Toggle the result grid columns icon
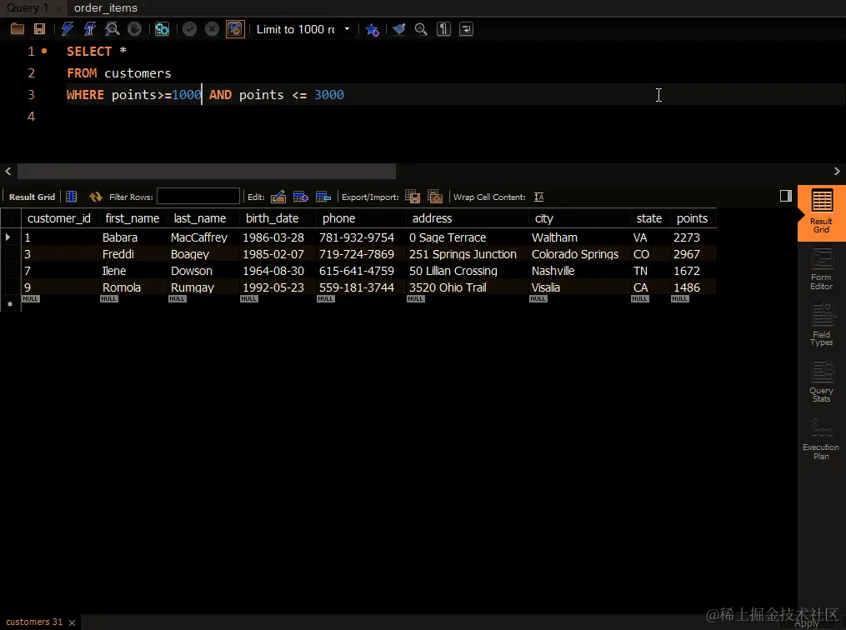 tap(71, 197)
